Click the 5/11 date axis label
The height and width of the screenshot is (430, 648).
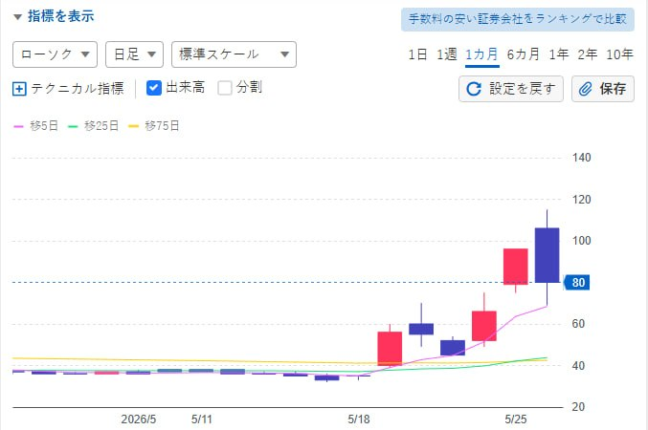click(202, 419)
